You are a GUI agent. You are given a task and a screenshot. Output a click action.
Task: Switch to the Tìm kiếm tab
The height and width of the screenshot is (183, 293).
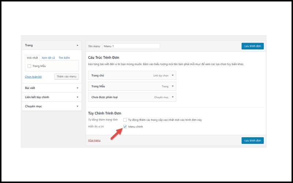(x=64, y=58)
